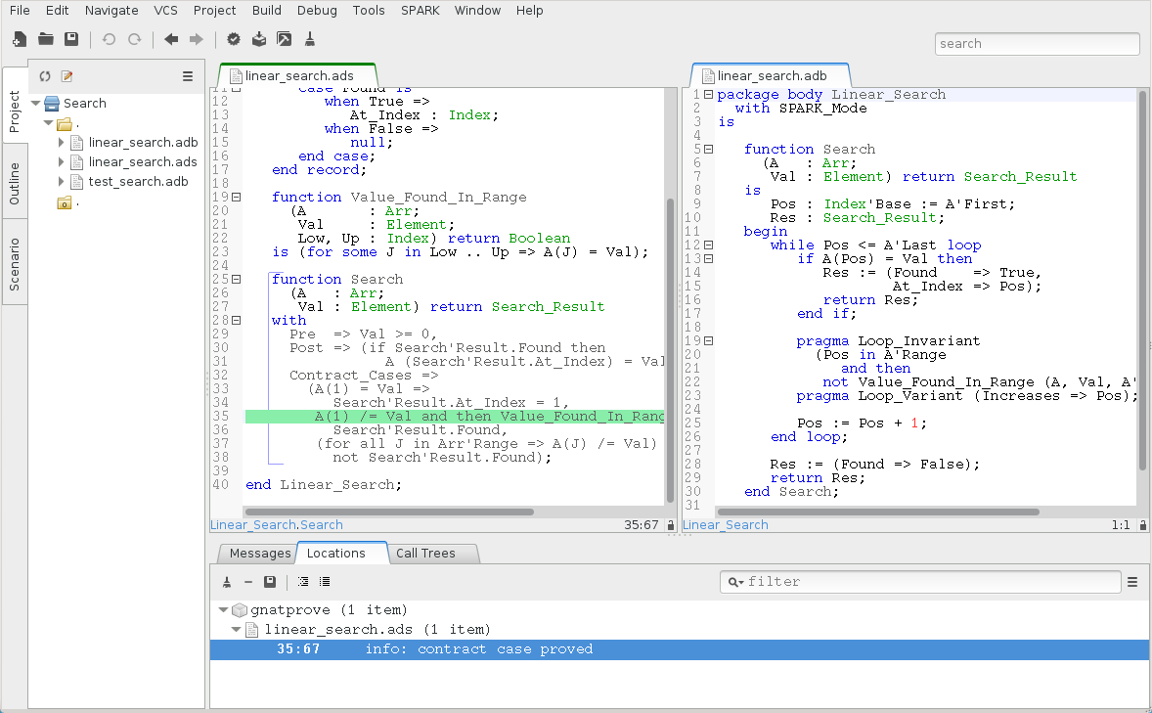Open the Navigate menu

coord(111,11)
